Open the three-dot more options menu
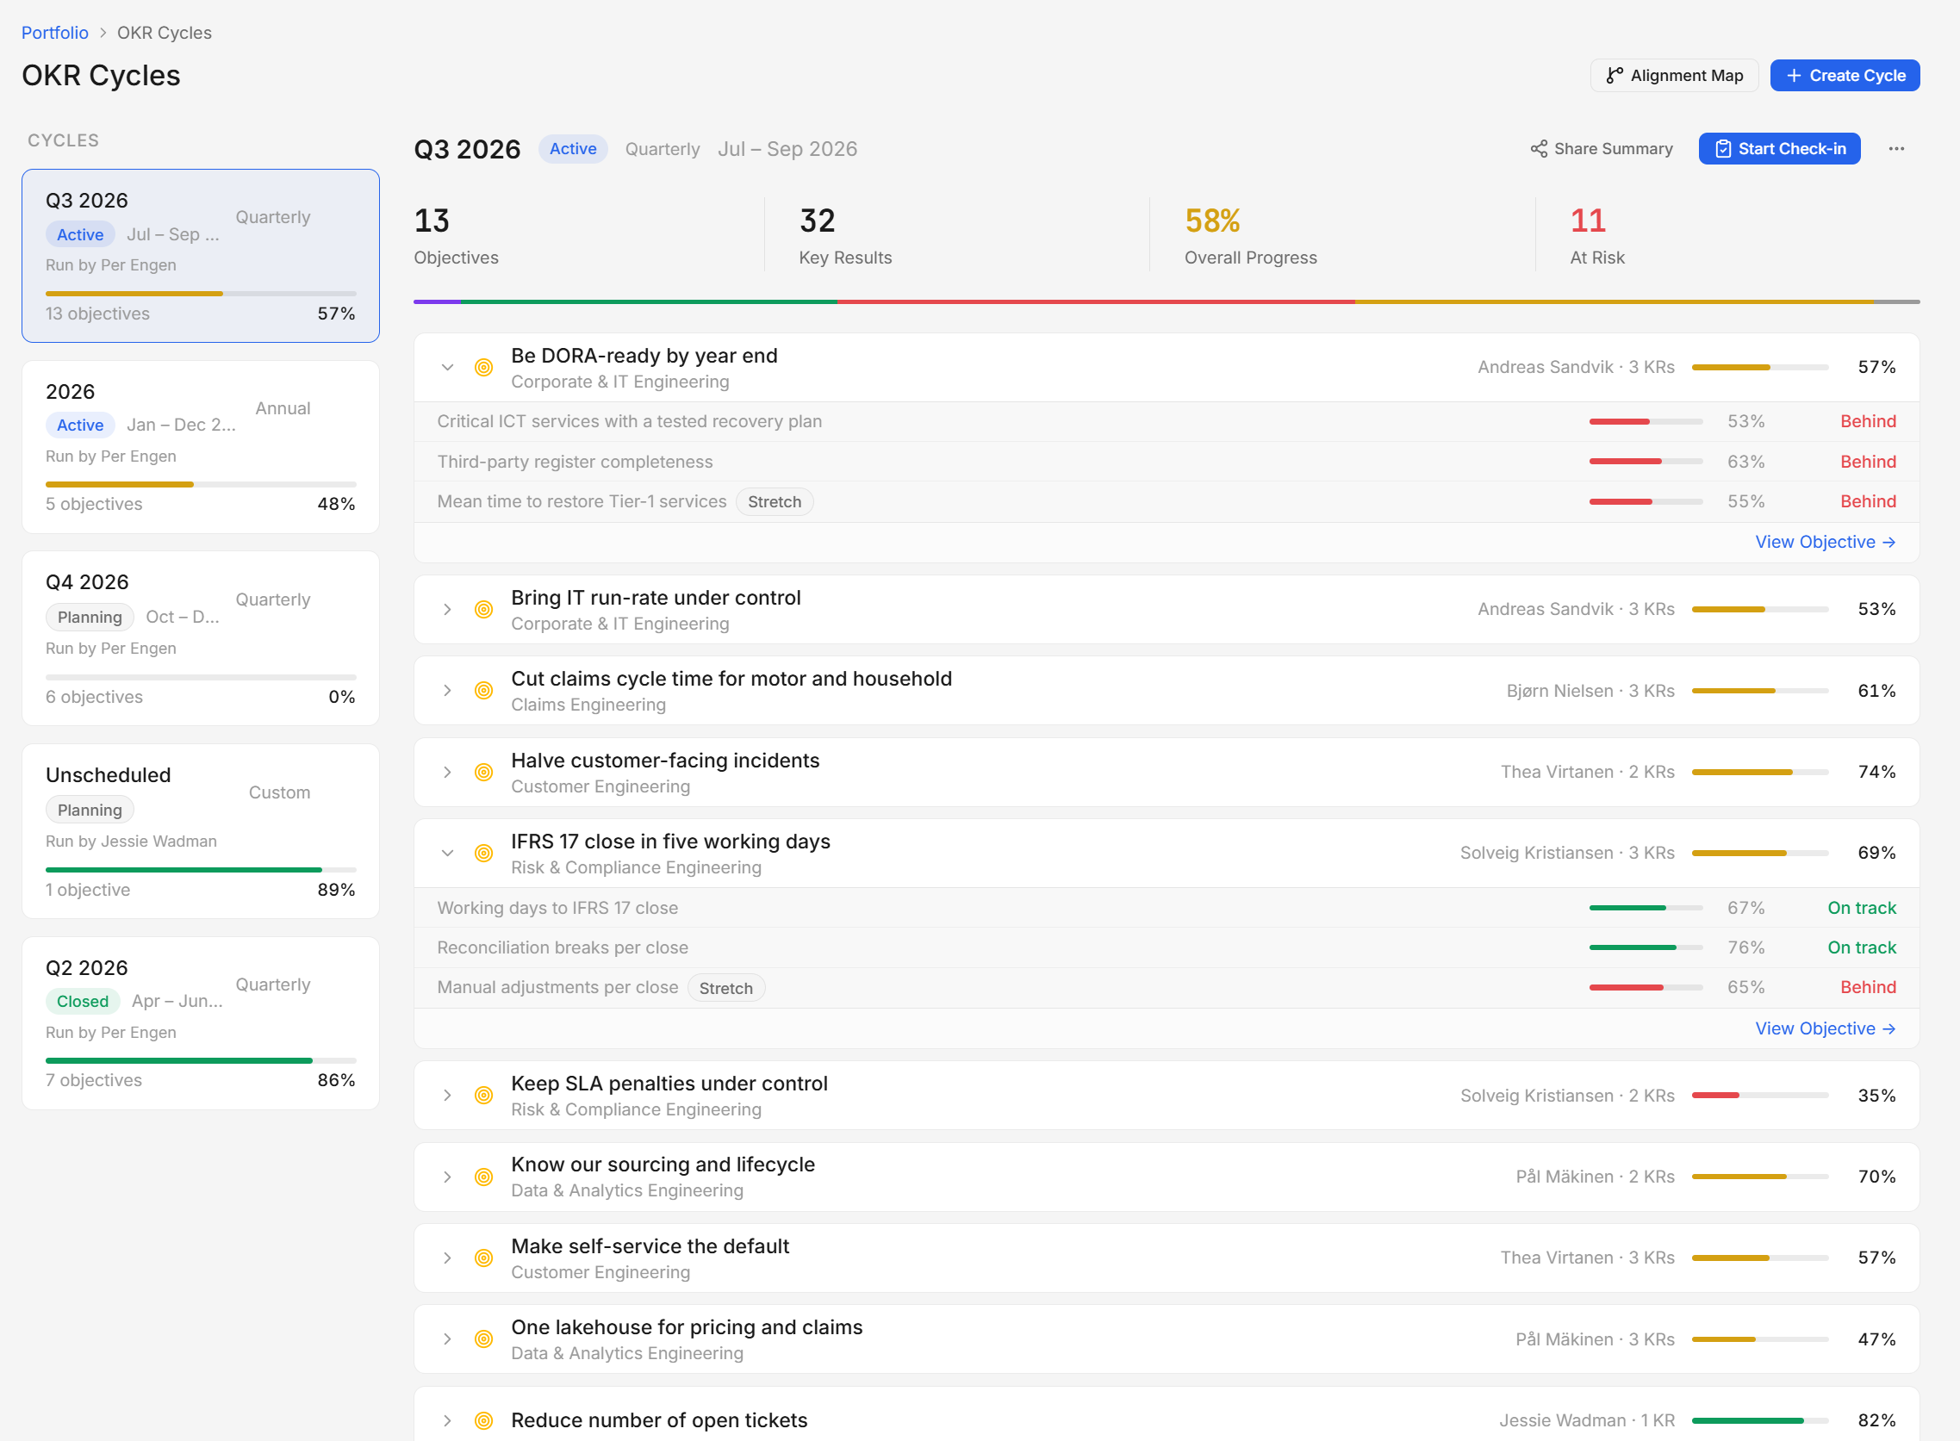Viewport: 1960px width, 1441px height. click(x=1896, y=149)
